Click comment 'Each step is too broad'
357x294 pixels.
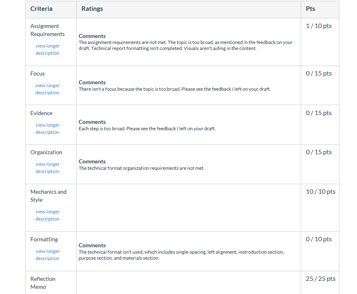147,129
